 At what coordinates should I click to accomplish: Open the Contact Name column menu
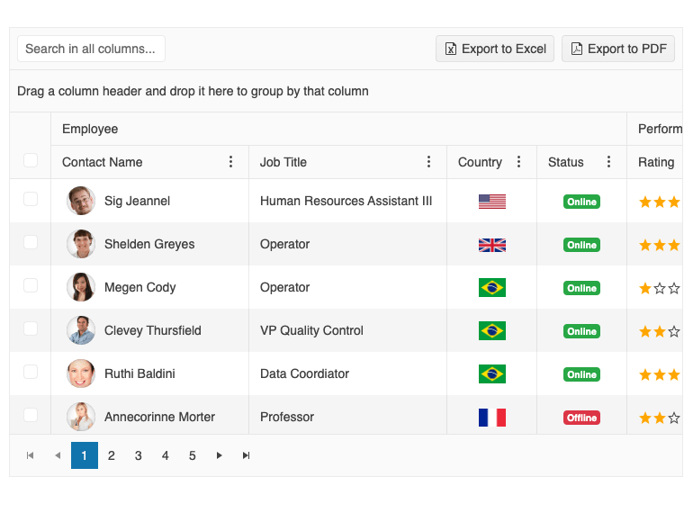coord(230,162)
